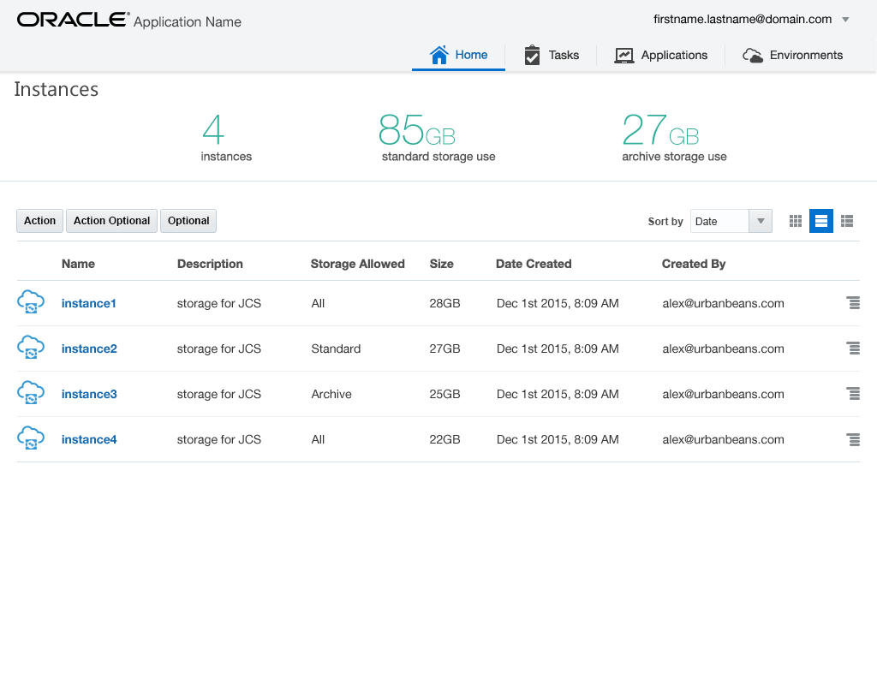Open the instance4 link
The height and width of the screenshot is (685, 877).
(89, 439)
